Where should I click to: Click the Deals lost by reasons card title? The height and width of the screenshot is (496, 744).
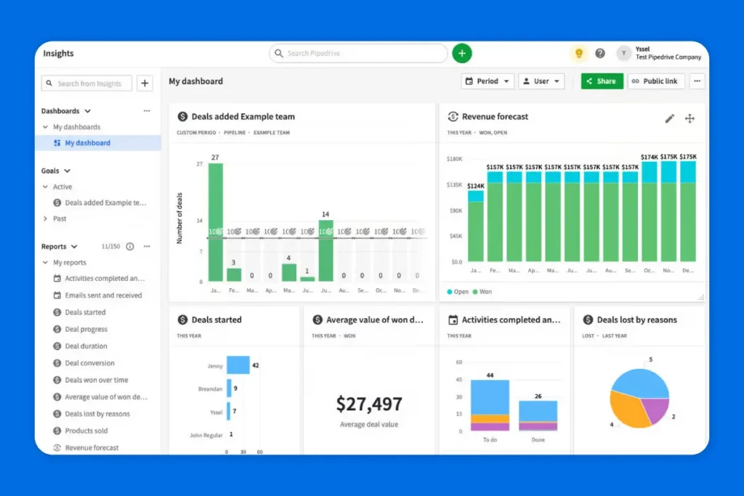pos(636,320)
